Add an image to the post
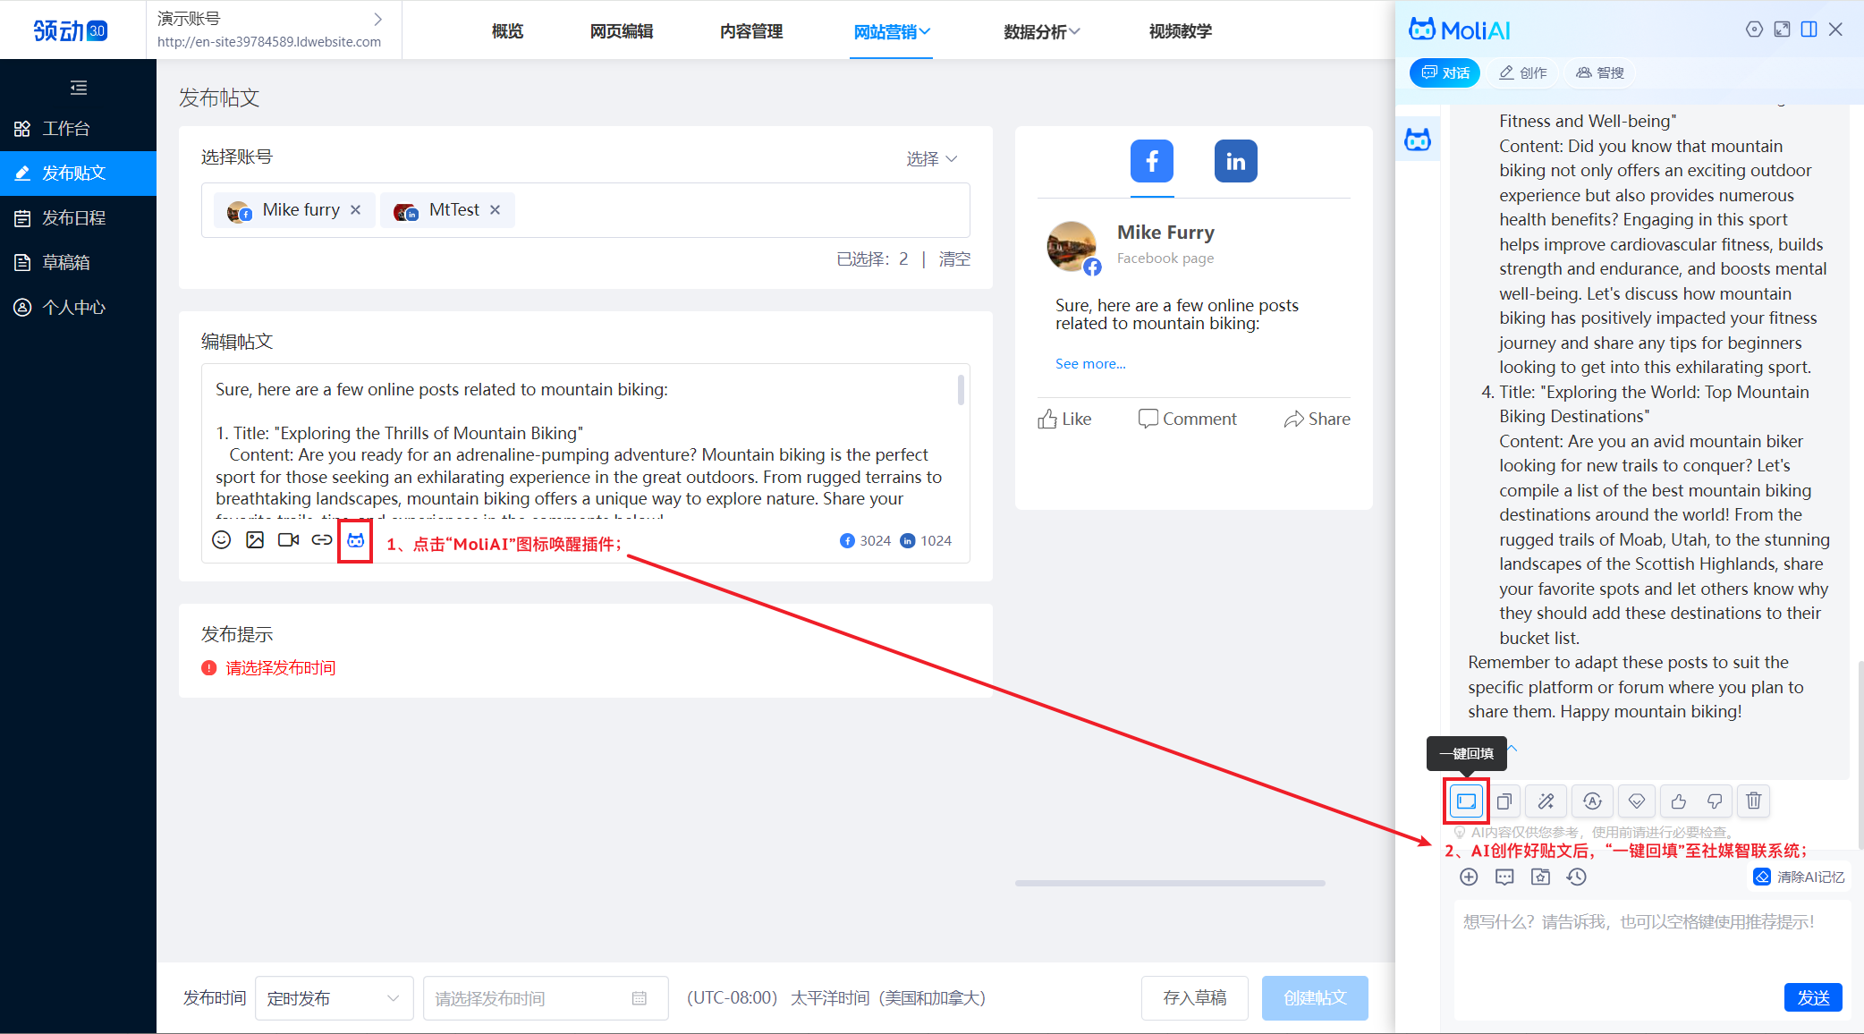Image resolution: width=1864 pixels, height=1034 pixels. (255, 540)
